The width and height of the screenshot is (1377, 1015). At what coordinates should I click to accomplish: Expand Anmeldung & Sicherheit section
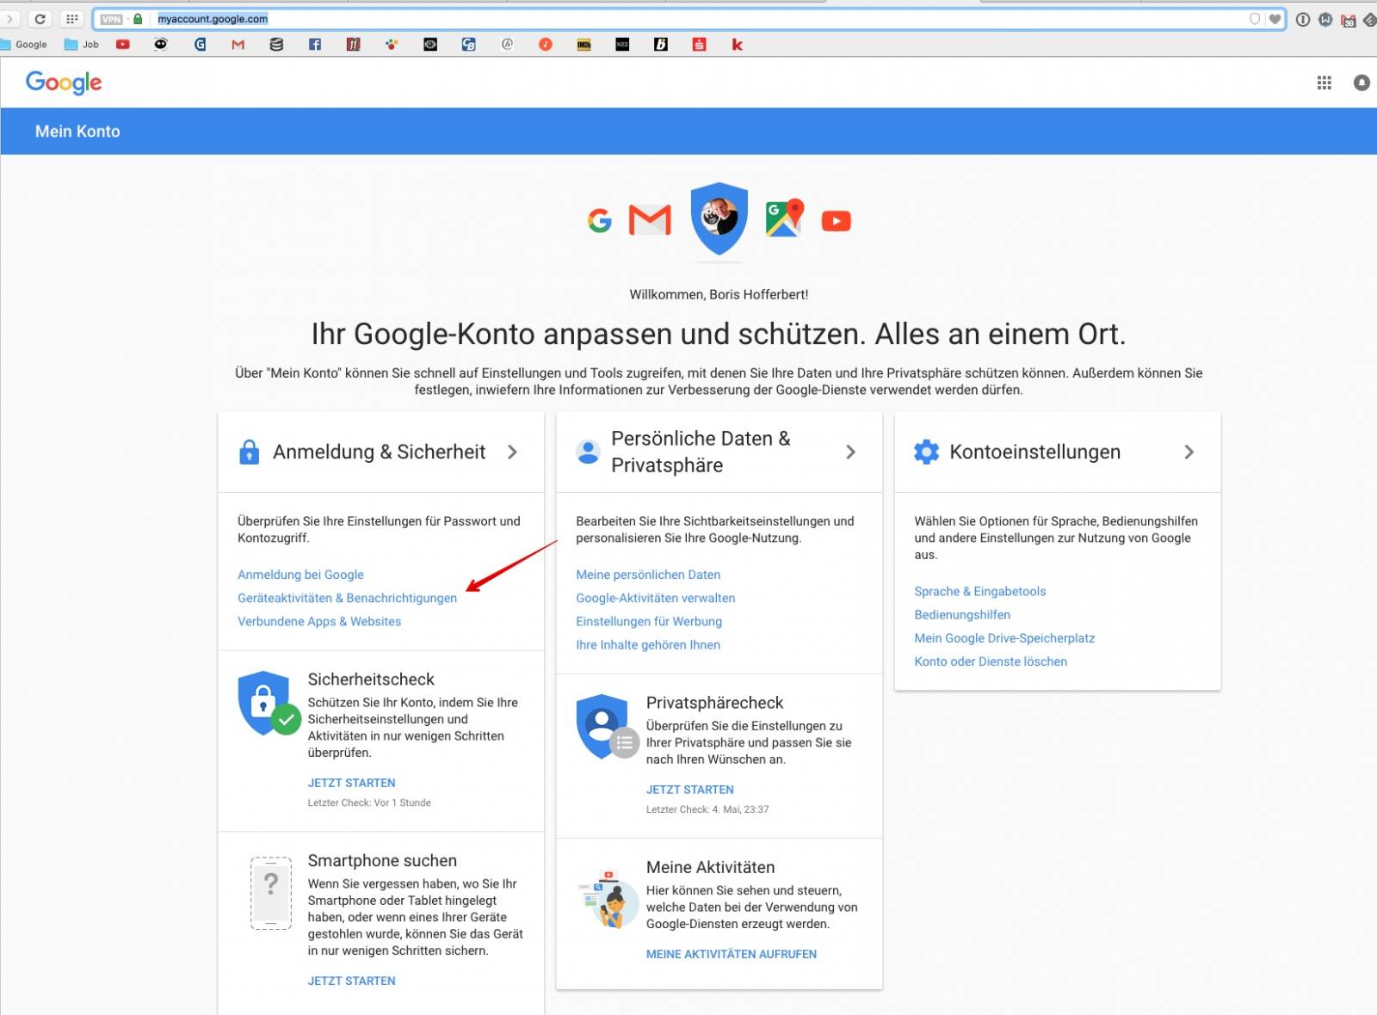click(512, 452)
